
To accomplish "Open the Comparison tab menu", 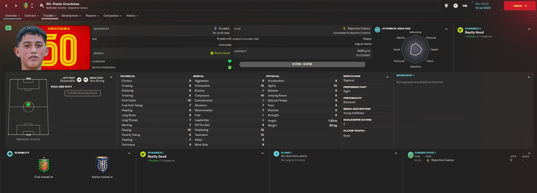I will [x=112, y=15].
